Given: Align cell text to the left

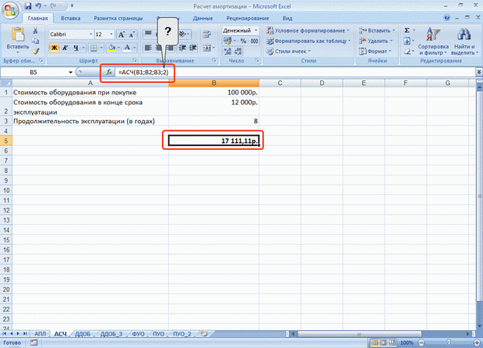Looking at the screenshot, I should (148, 48).
